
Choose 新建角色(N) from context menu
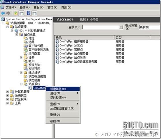63,89
